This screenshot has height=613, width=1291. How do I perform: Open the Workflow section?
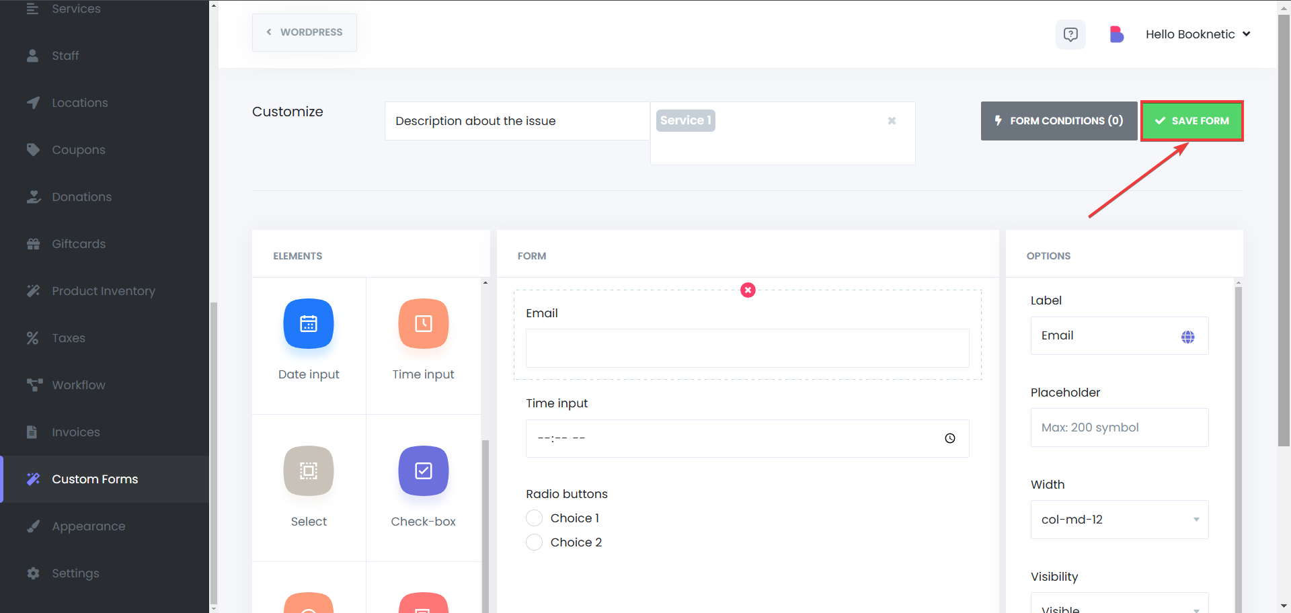(104, 385)
